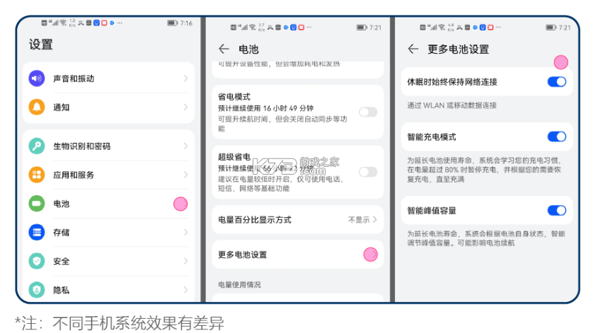Open 存储 via its chevron
This screenshot has width=593, height=333.
click(185, 232)
